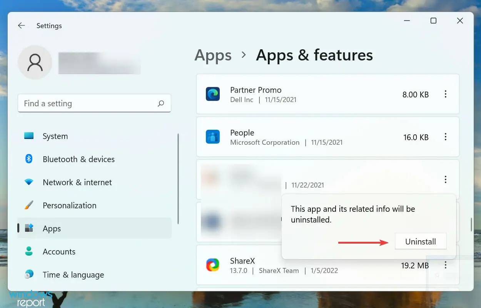The image size is (481, 308).
Task: Click the Partner Promo app icon
Action: 212,94
